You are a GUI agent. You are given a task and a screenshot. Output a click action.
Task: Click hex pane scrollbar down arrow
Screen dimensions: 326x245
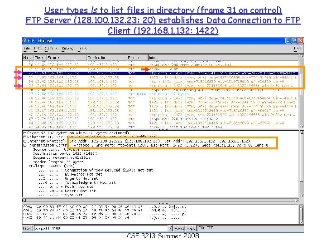tap(302, 222)
